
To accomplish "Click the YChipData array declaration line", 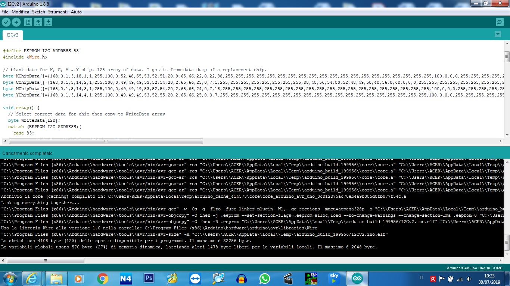I will tap(253, 95).
